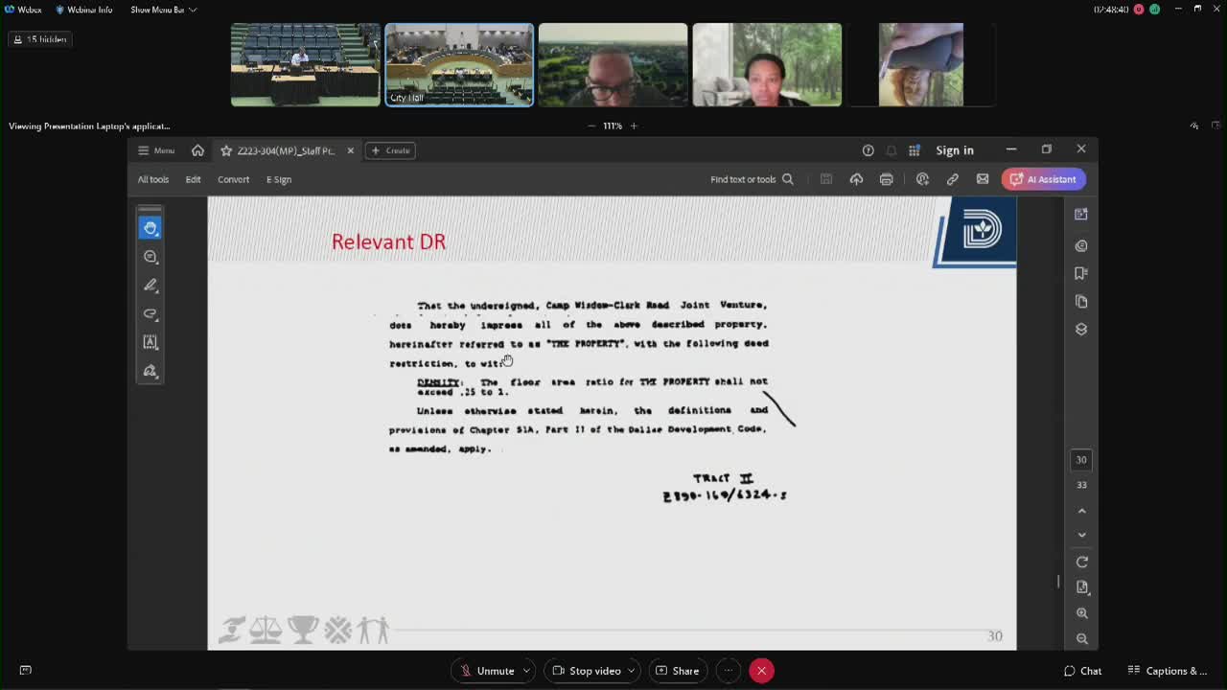The image size is (1227, 690).
Task: Open the fill and sign pen tool
Action: (150, 371)
